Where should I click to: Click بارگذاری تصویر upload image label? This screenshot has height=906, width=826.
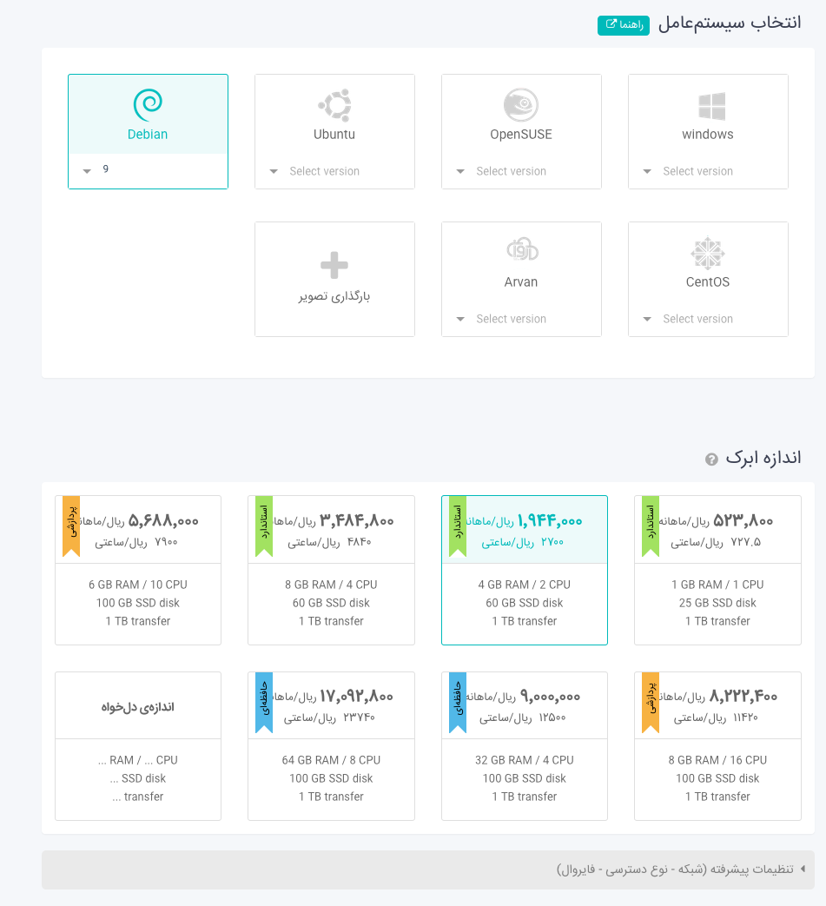[x=334, y=296]
